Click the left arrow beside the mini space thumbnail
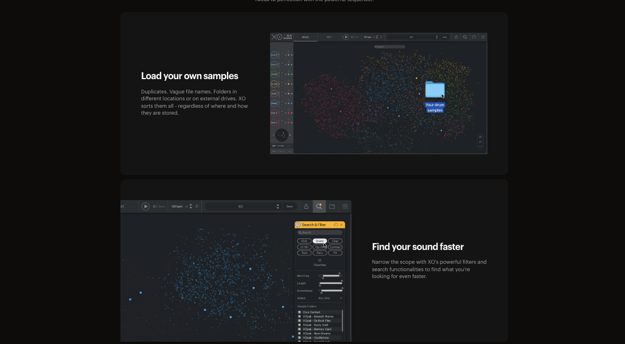The image size is (625, 344). point(274,135)
